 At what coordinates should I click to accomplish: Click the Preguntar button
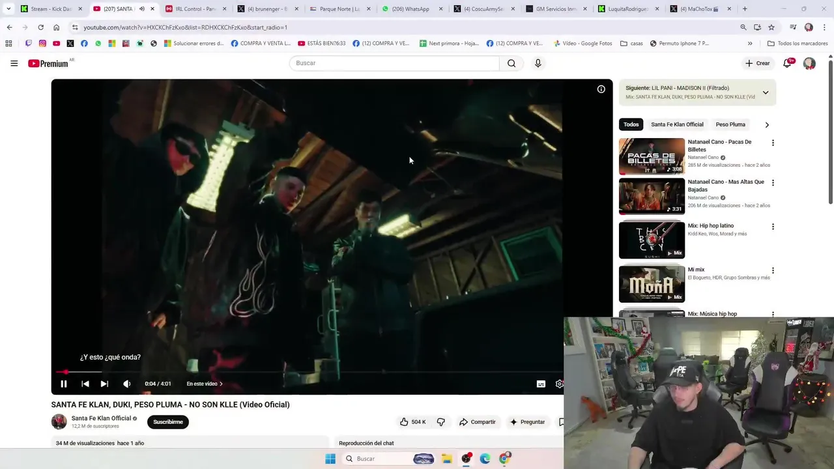pyautogui.click(x=527, y=422)
